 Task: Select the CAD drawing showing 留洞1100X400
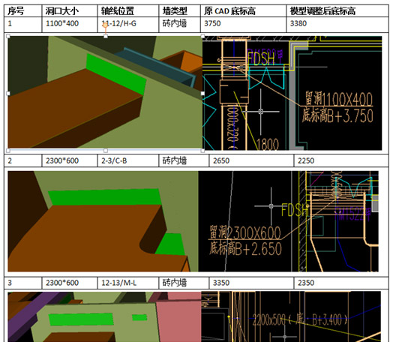pos(292,93)
